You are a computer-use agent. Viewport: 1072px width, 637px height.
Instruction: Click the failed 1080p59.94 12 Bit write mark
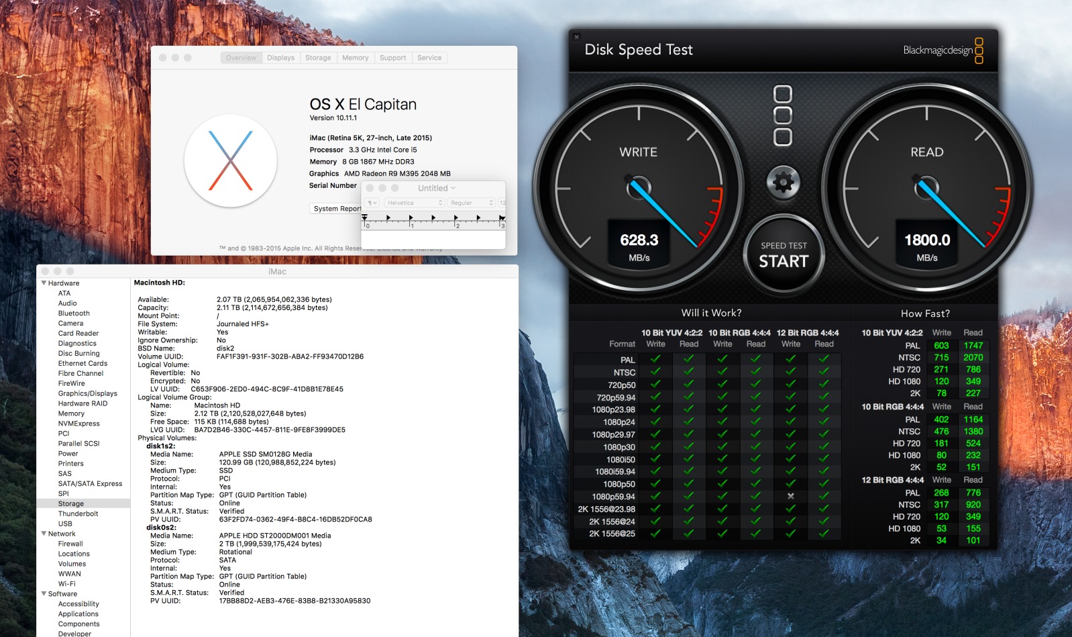[x=790, y=496]
